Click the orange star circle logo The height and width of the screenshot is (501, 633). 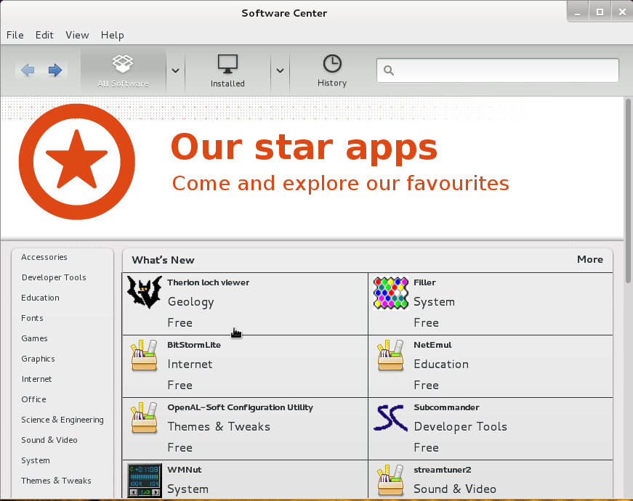[x=77, y=162]
